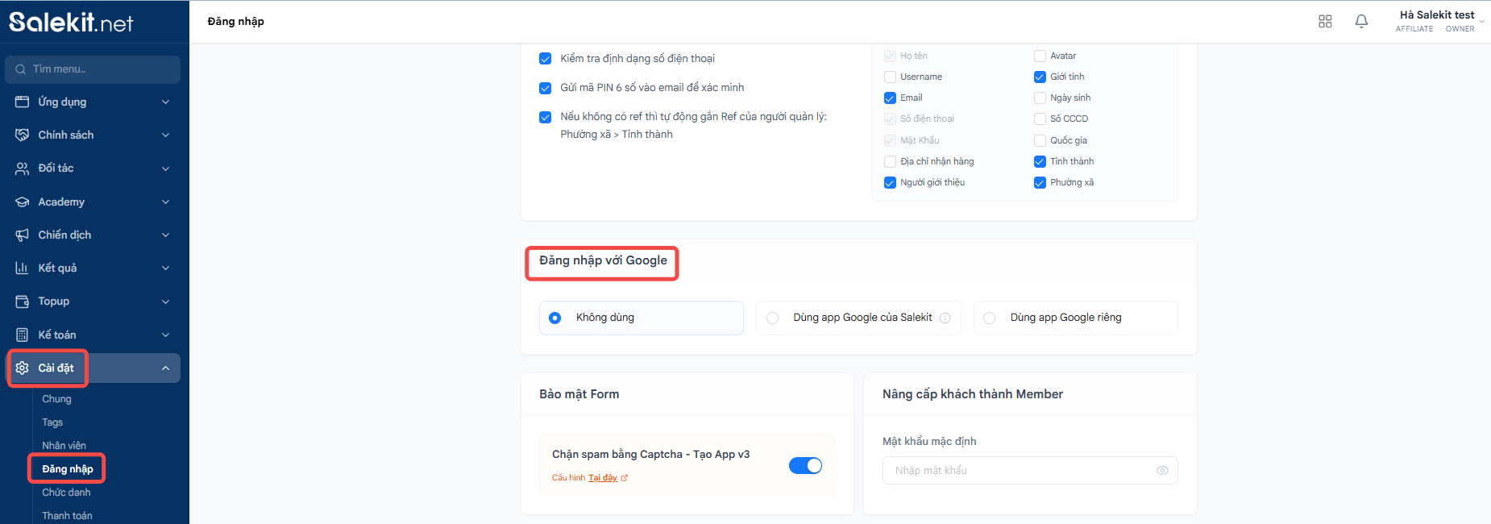Screen dimensions: 1491x524
Task: Open the apps grid icon in header
Action: pos(1325,22)
